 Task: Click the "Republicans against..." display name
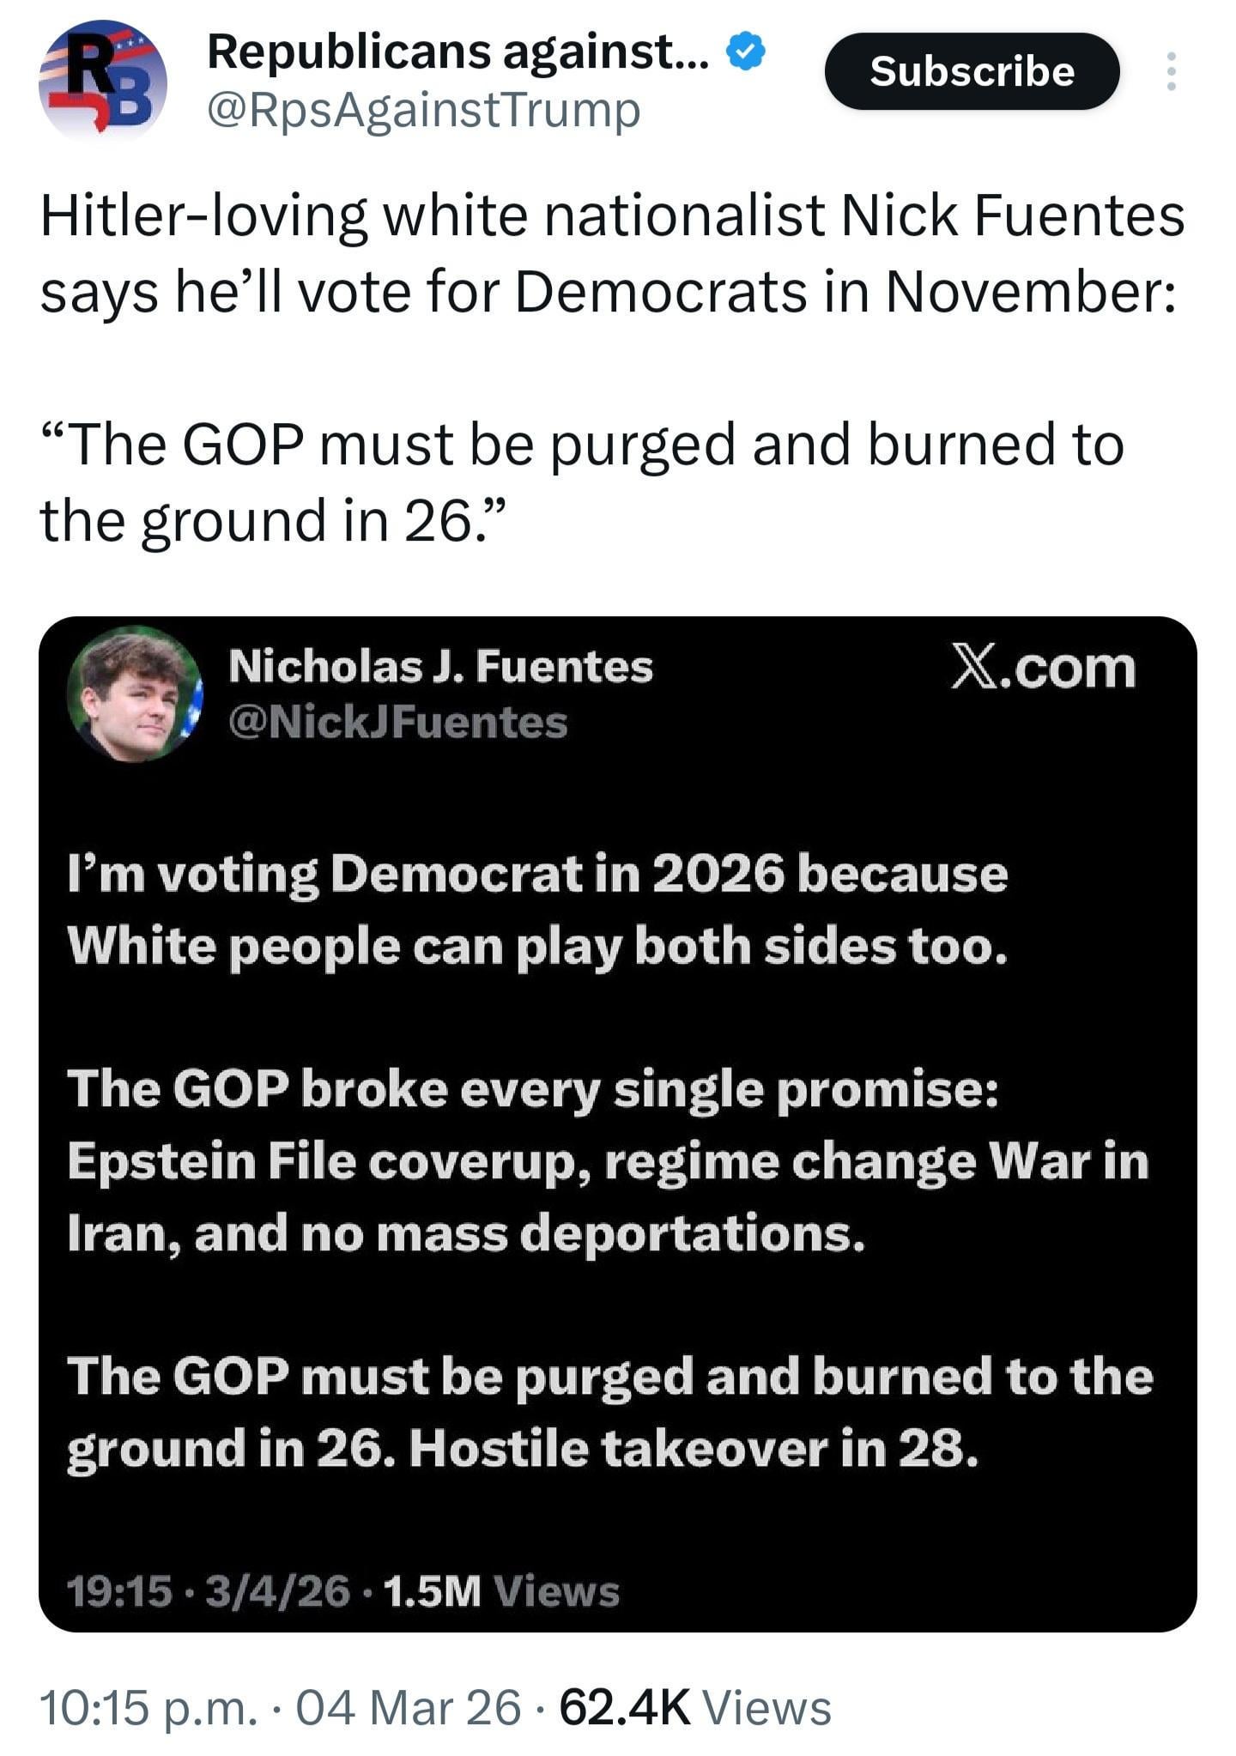click(x=458, y=51)
